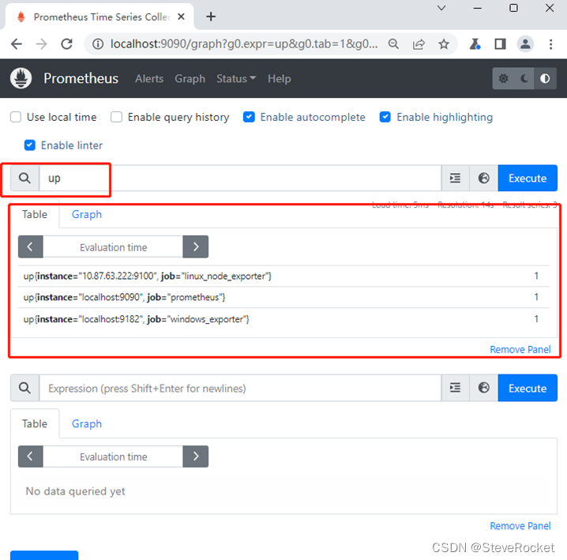Focus the Evaluation time field in second panel

click(113, 457)
